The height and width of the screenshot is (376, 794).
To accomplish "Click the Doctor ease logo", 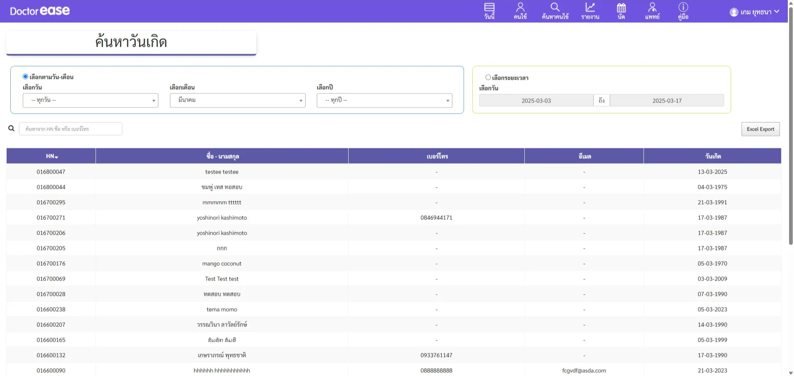I will [40, 11].
